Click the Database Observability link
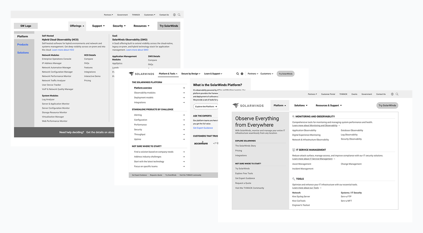The image size is (423, 233). [x=352, y=130]
